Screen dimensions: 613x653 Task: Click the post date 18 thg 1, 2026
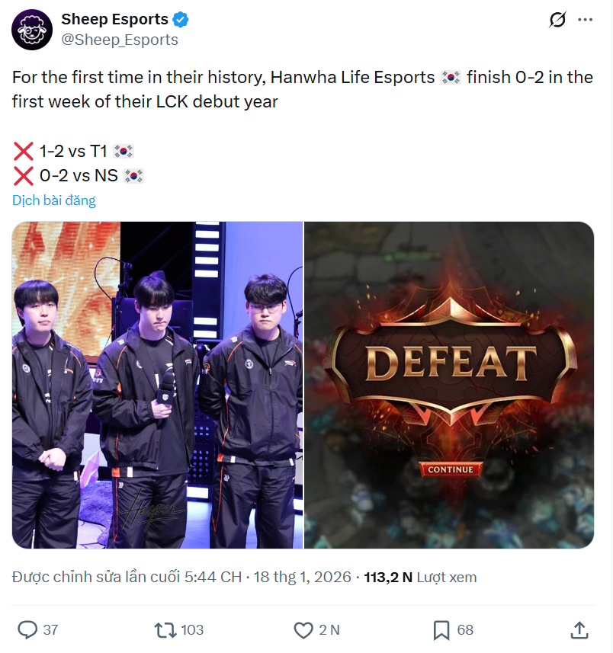302,577
